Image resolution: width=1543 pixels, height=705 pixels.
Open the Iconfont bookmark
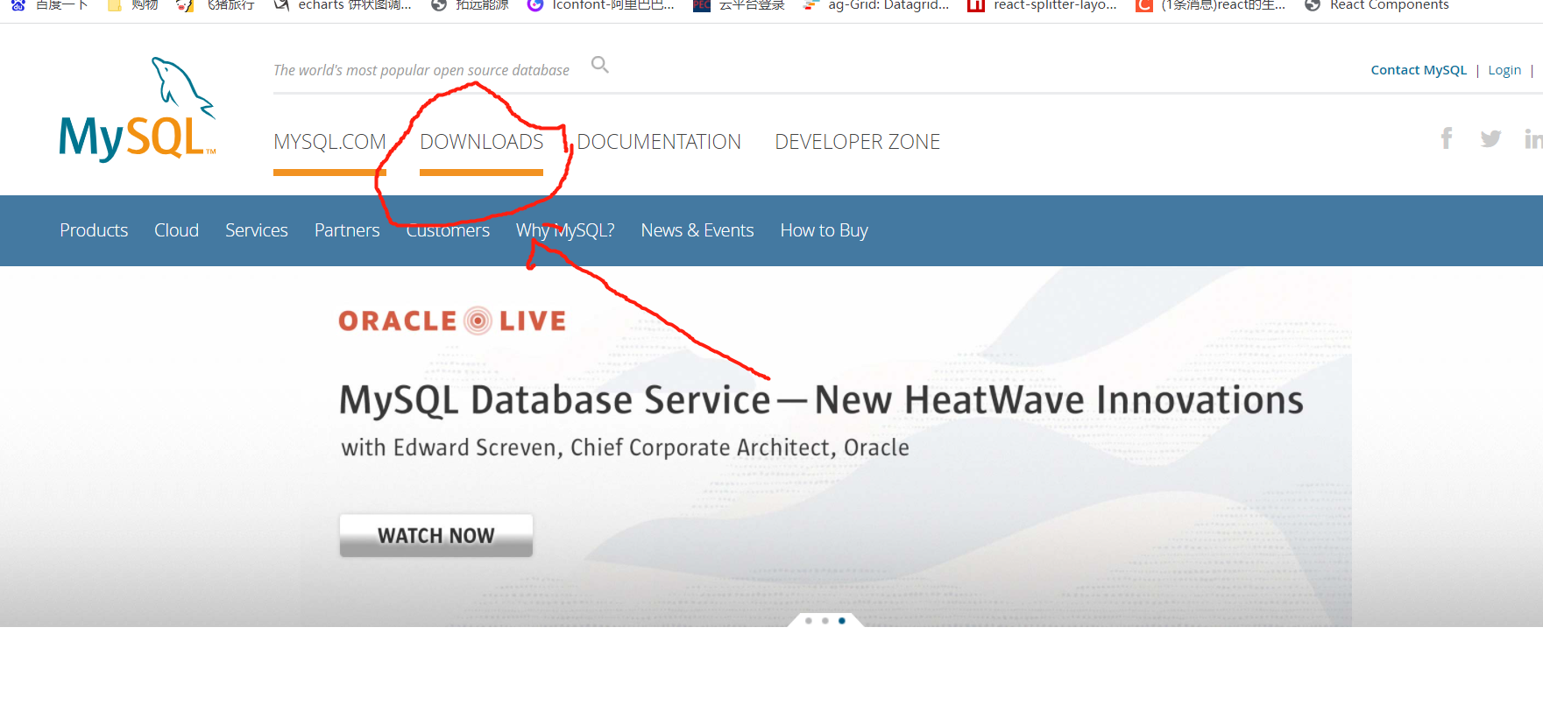coord(601,4)
